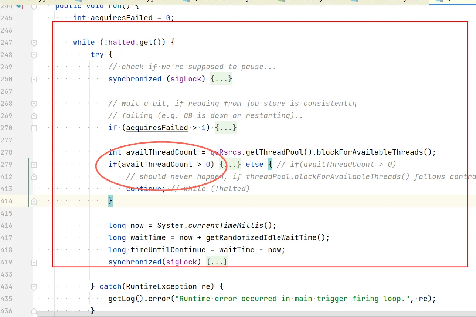Click line number 278 in the gutter
476x317 pixels.
[x=6, y=152]
